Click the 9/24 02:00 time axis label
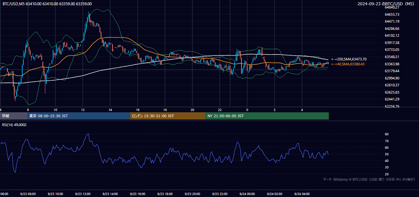419x197 pixels. pos(274,194)
